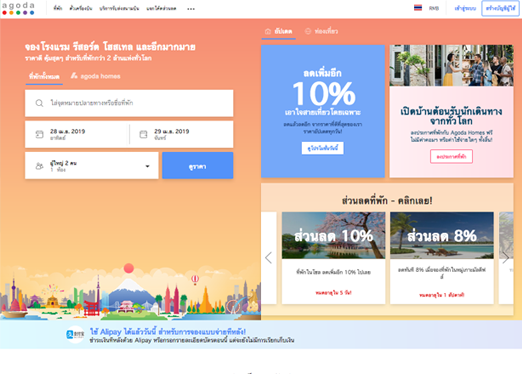Show next discount cards with right arrow
The image size is (522, 374).
coord(506,258)
